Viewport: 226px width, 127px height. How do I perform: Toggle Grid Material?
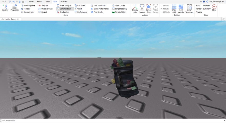(181, 9)
